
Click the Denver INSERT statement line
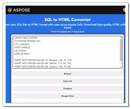point(43,63)
